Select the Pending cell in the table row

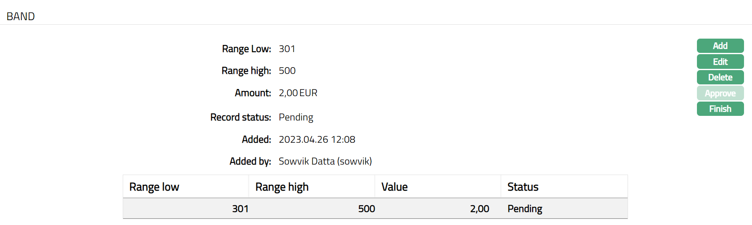525,209
